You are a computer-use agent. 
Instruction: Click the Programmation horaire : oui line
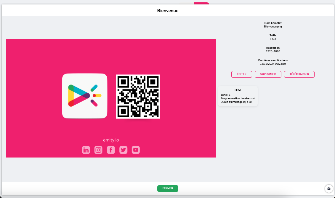click(x=238, y=98)
